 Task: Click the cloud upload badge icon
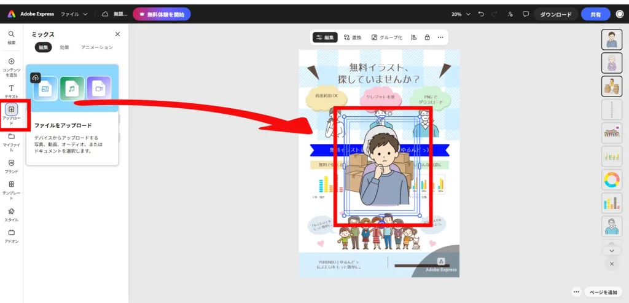(x=35, y=78)
